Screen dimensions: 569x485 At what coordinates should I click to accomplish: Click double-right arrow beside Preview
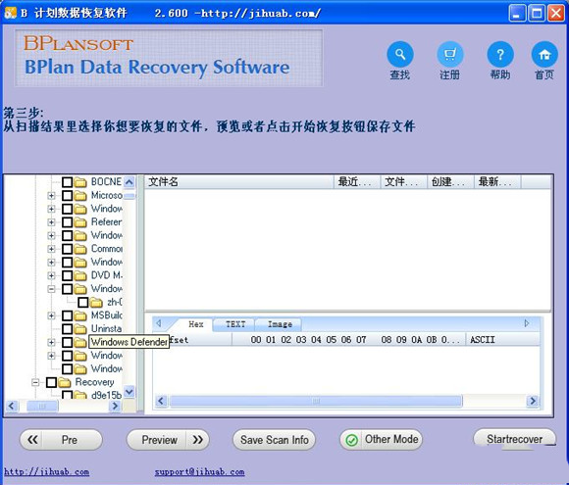click(x=198, y=440)
